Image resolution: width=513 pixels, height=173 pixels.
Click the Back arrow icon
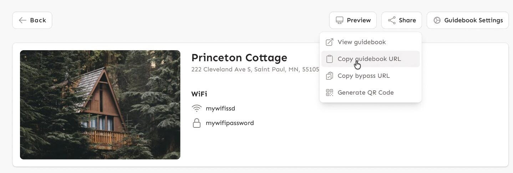click(22, 20)
